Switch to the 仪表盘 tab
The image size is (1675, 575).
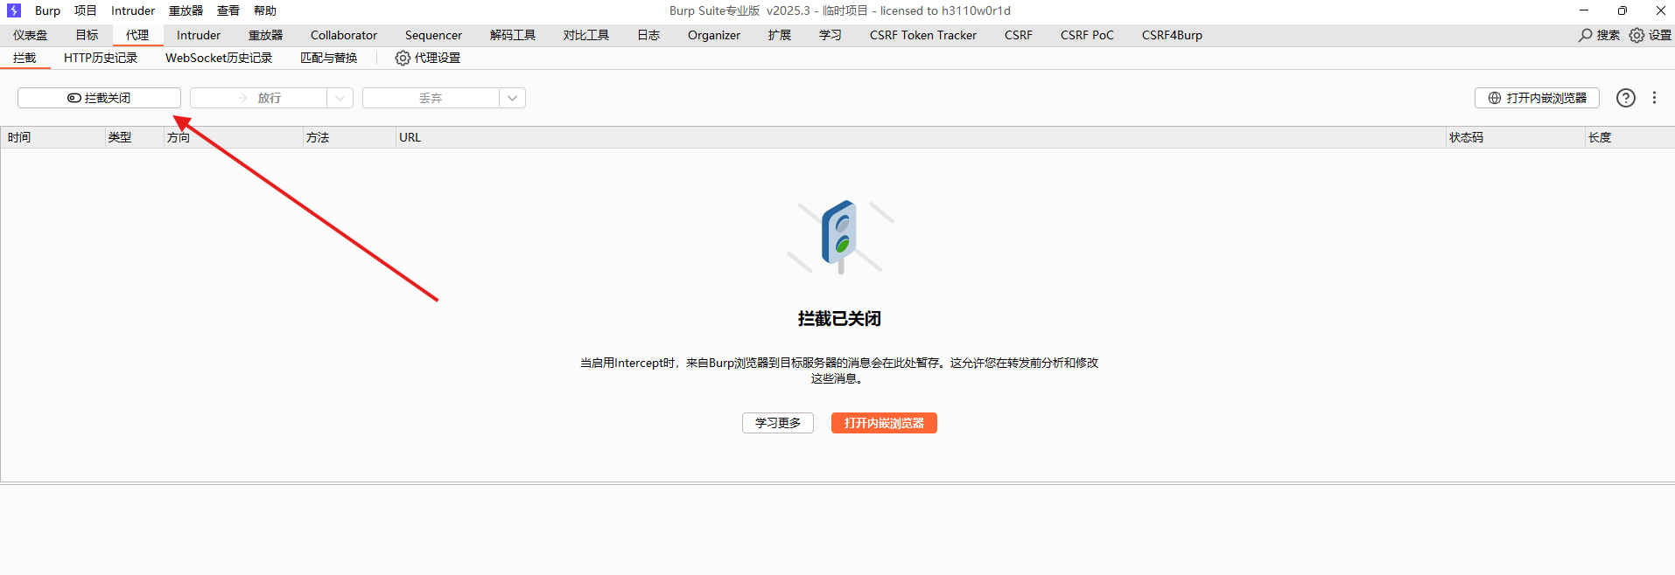point(31,35)
